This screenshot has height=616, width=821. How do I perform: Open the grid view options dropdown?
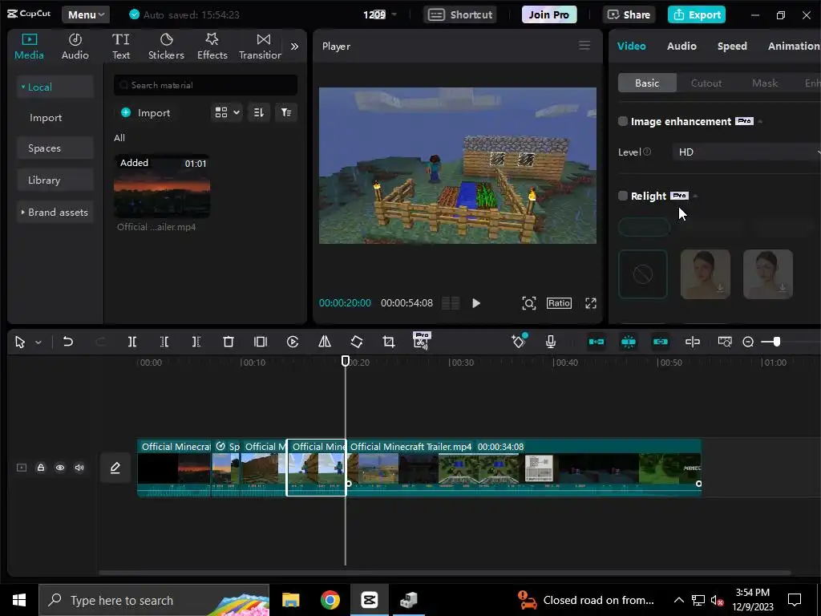(227, 112)
